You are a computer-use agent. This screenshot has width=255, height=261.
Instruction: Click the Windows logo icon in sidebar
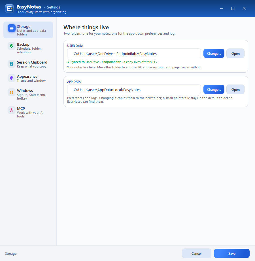(11, 92)
